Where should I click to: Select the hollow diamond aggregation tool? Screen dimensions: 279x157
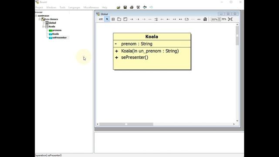[162, 19]
